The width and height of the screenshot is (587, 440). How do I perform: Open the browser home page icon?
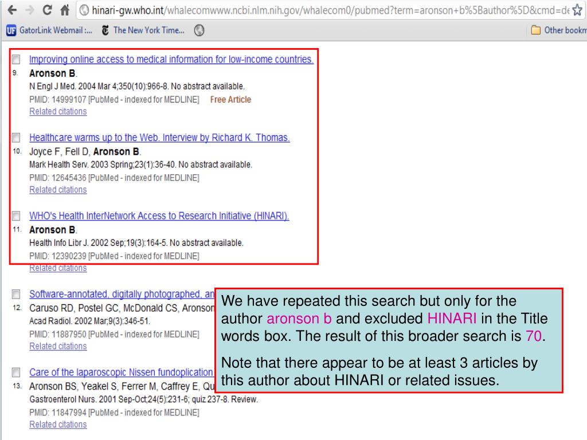65,10
